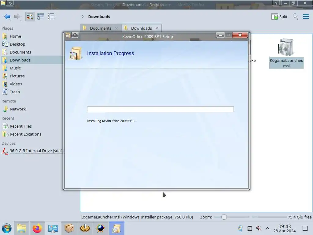
Task: Open the clock and calendar
Action: [285, 228]
